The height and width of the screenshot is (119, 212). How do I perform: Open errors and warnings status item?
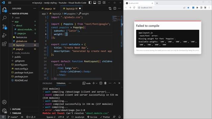pos(31,117)
